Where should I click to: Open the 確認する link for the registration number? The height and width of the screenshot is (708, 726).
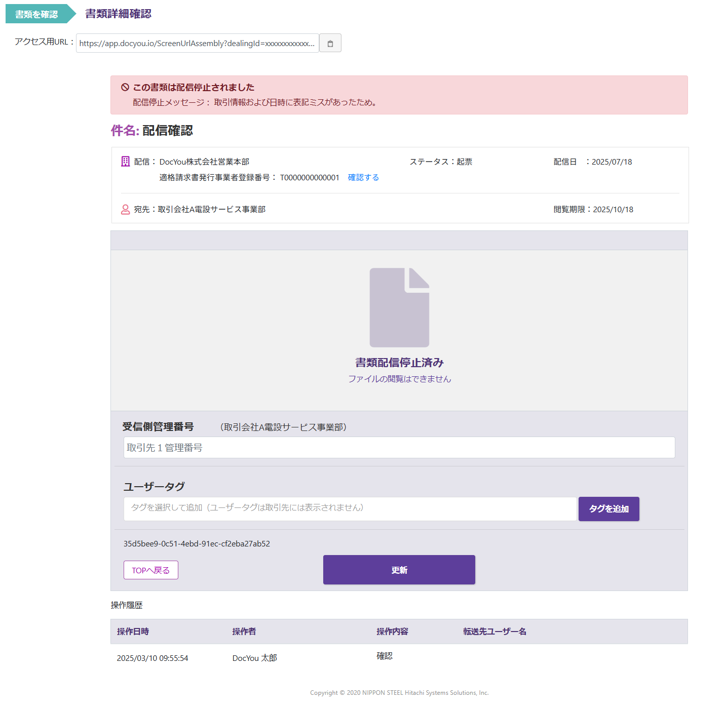[363, 177]
